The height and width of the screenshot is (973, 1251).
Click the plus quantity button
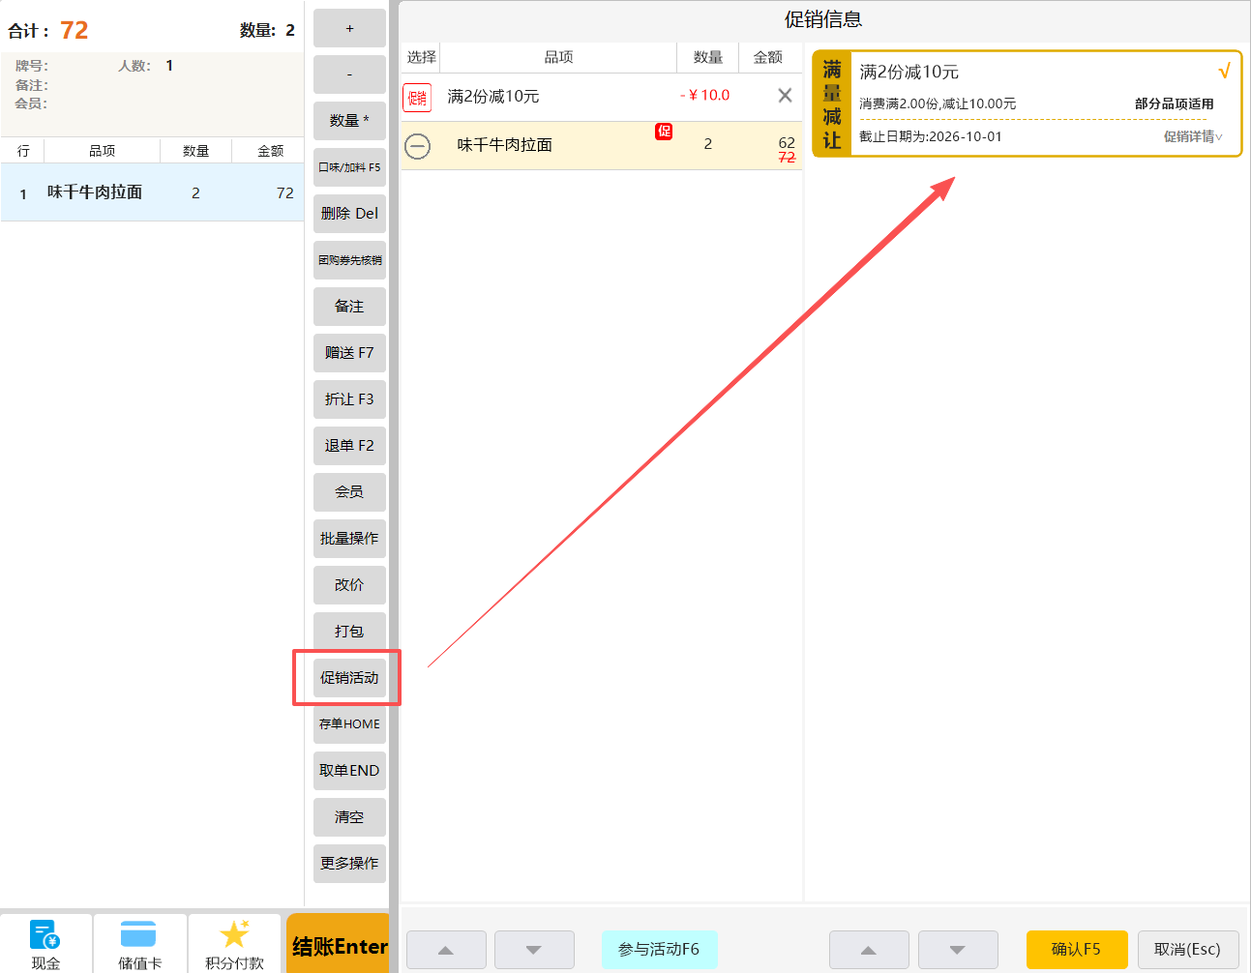pos(349,28)
